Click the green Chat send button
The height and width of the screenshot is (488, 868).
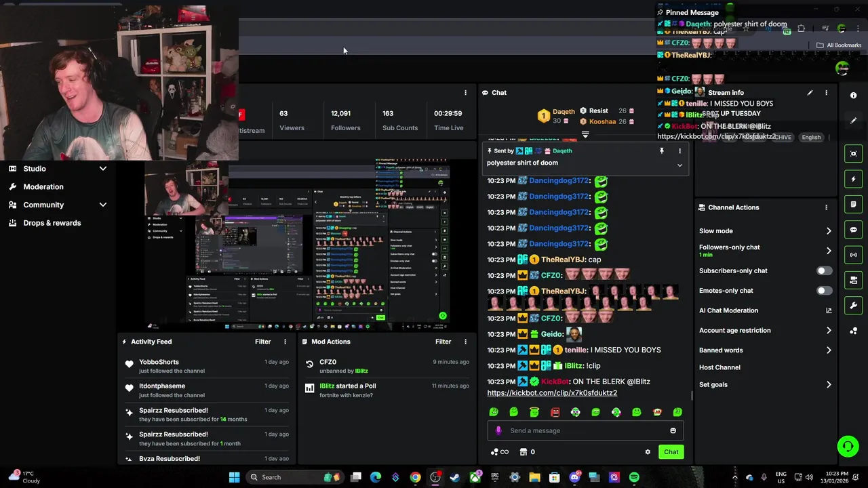(x=671, y=452)
